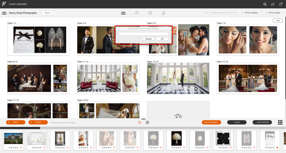
Task: Confirm the dialog with OK
Action: [x=162, y=39]
